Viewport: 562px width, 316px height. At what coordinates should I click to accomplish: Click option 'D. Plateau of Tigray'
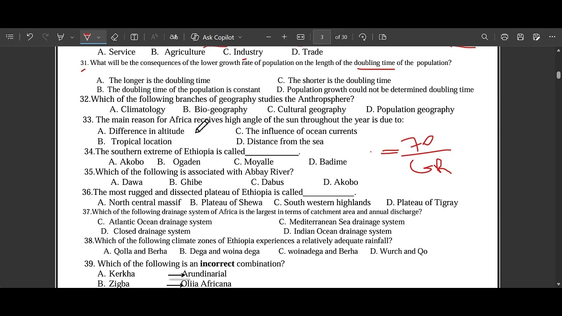tap(422, 202)
